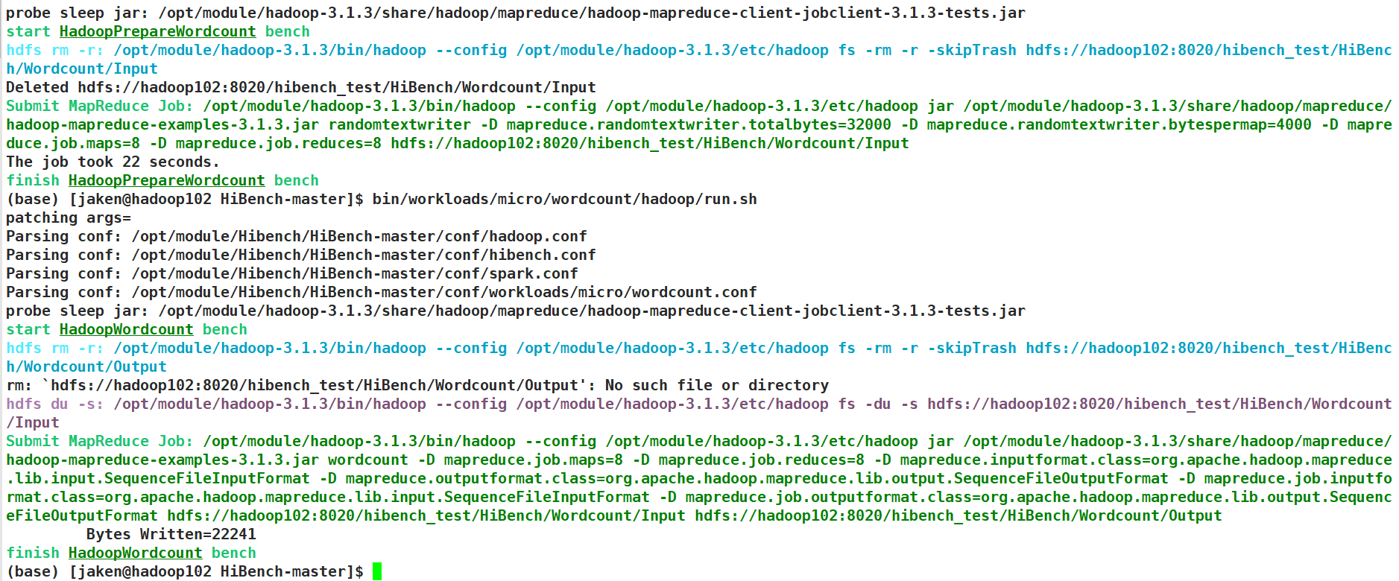1399x581 pixels.
Task: Click the '/Input' wrapped line below hdfs du
Action: click(33, 422)
